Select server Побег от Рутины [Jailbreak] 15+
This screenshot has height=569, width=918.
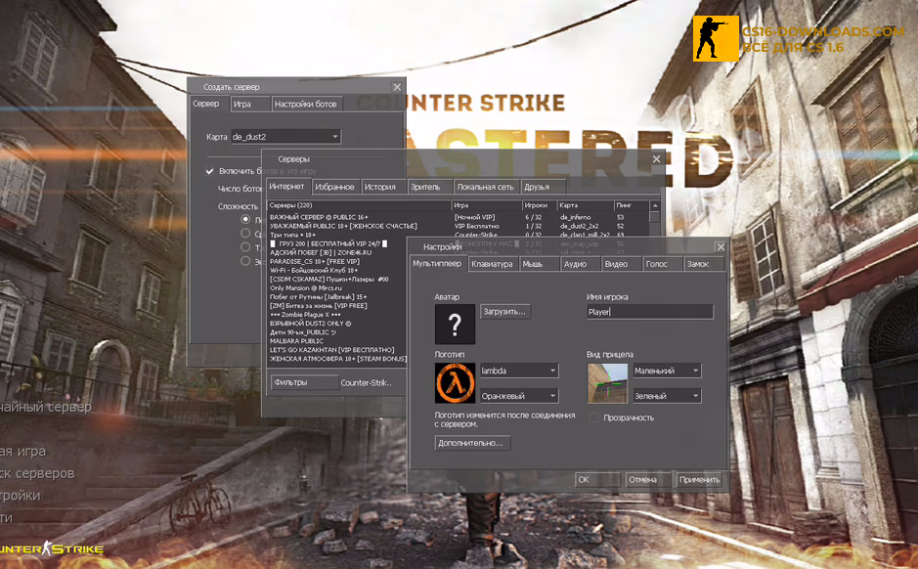point(319,297)
